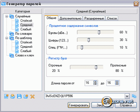Open the Список tab
This screenshot has height=112, width=140.
click(112, 18)
